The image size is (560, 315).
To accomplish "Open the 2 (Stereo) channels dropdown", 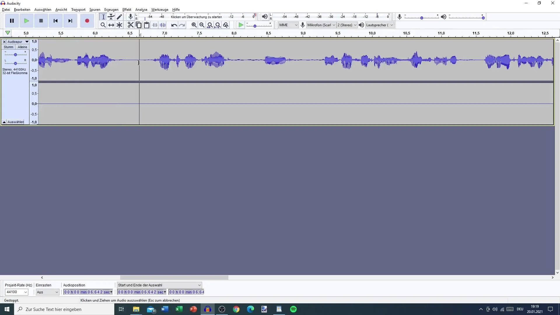I will (x=347, y=25).
